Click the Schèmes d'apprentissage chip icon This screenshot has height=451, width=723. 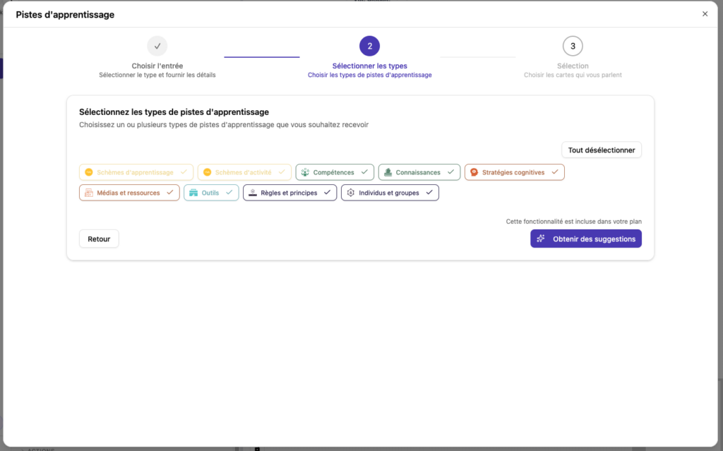pos(89,172)
